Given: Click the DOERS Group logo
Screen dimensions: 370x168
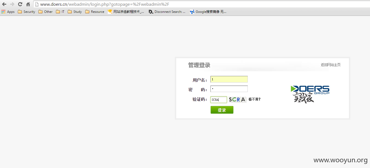Looking at the screenshot, I should [310, 94].
